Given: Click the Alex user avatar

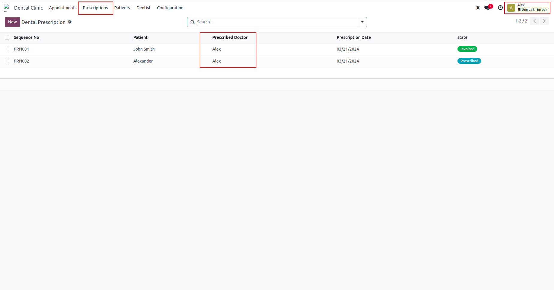Looking at the screenshot, I should tap(511, 8).
